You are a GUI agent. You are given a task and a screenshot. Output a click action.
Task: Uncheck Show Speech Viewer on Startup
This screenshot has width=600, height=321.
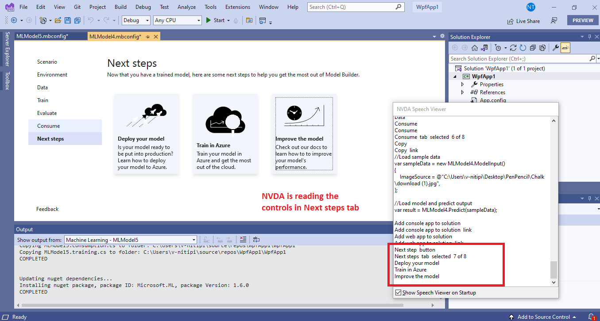pos(398,292)
